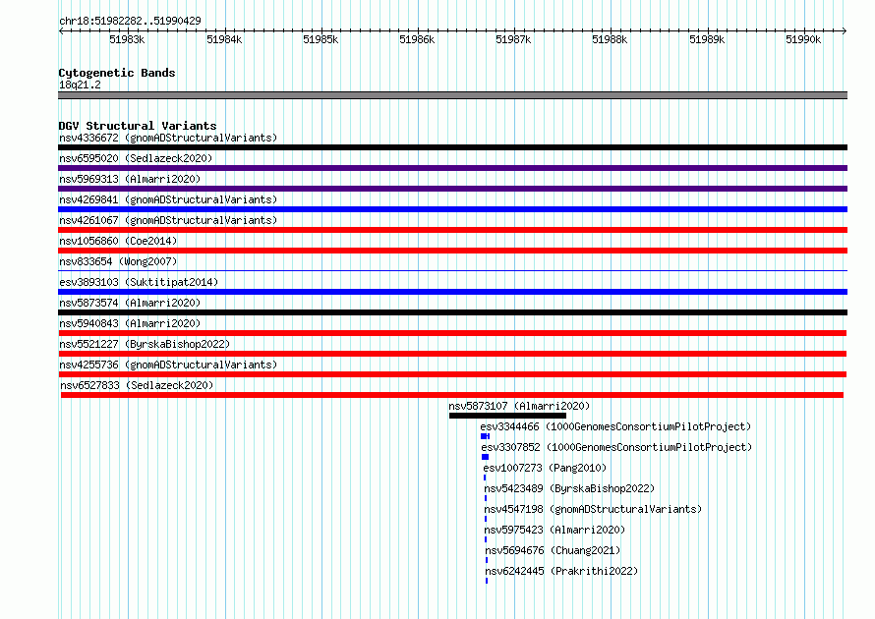Click red nsv4255736 variant bar

click(x=452, y=374)
